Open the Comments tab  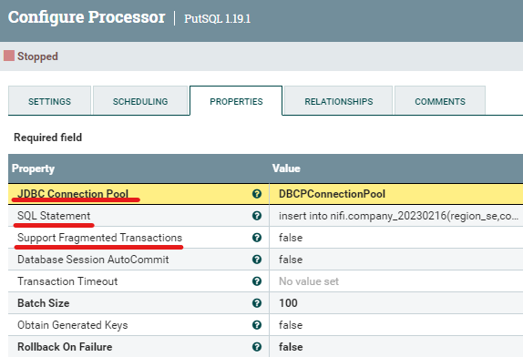[x=440, y=101]
